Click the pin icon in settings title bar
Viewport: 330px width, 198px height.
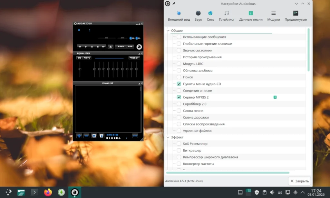pyautogui.click(x=174, y=4)
